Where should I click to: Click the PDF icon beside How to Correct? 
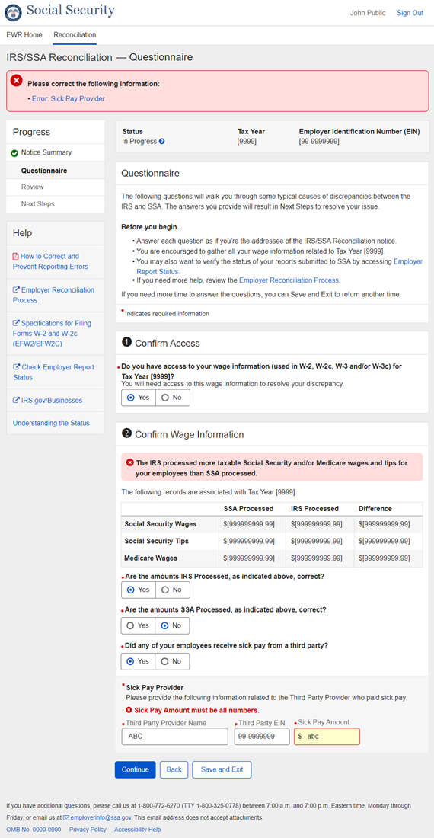coord(15,256)
